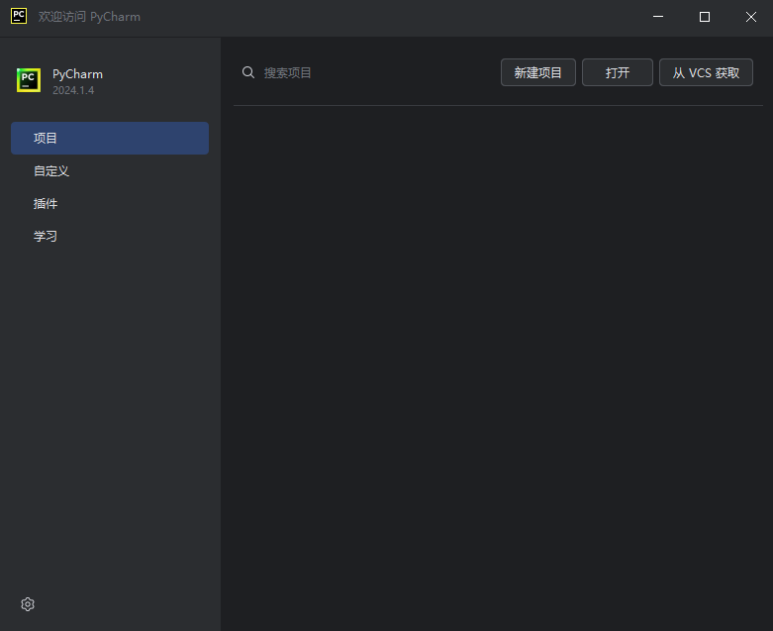Go to the 学习 tab
Screen dimensions: 773x631
[x=110, y=236]
